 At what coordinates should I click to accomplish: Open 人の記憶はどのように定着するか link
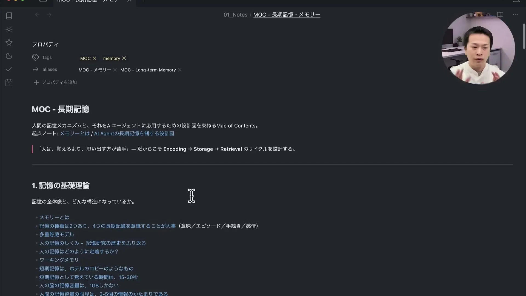[x=79, y=251]
